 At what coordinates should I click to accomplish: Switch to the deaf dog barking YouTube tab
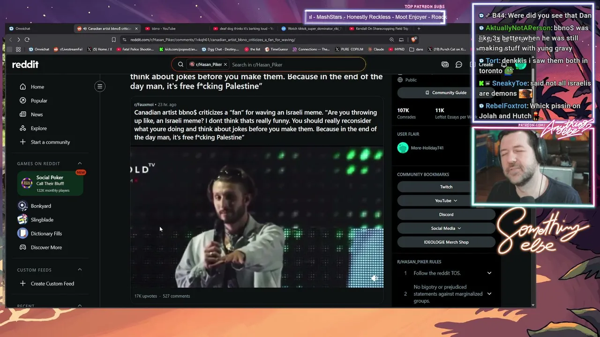tap(244, 29)
